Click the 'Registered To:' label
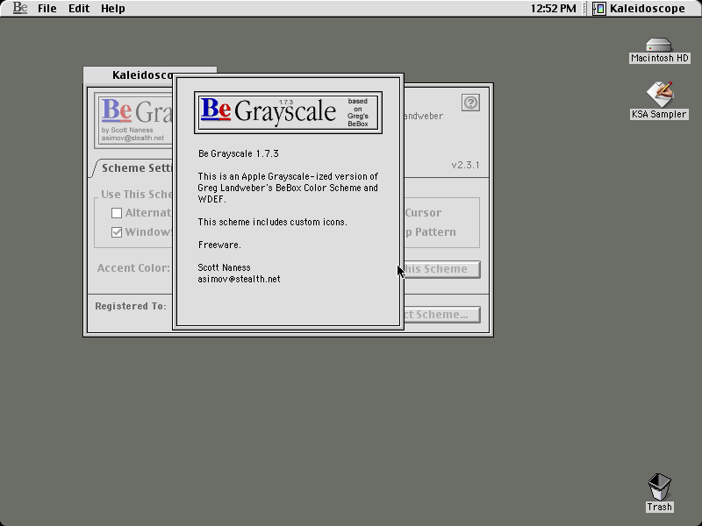Image resolution: width=702 pixels, height=526 pixels. pyautogui.click(x=131, y=306)
